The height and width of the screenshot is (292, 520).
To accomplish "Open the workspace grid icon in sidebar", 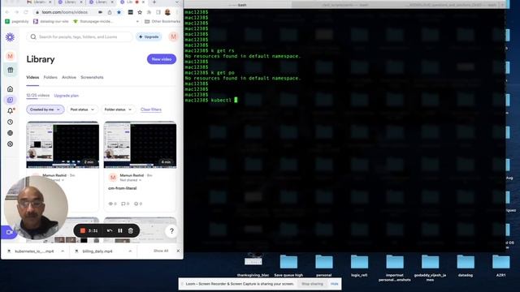I will (11, 70).
